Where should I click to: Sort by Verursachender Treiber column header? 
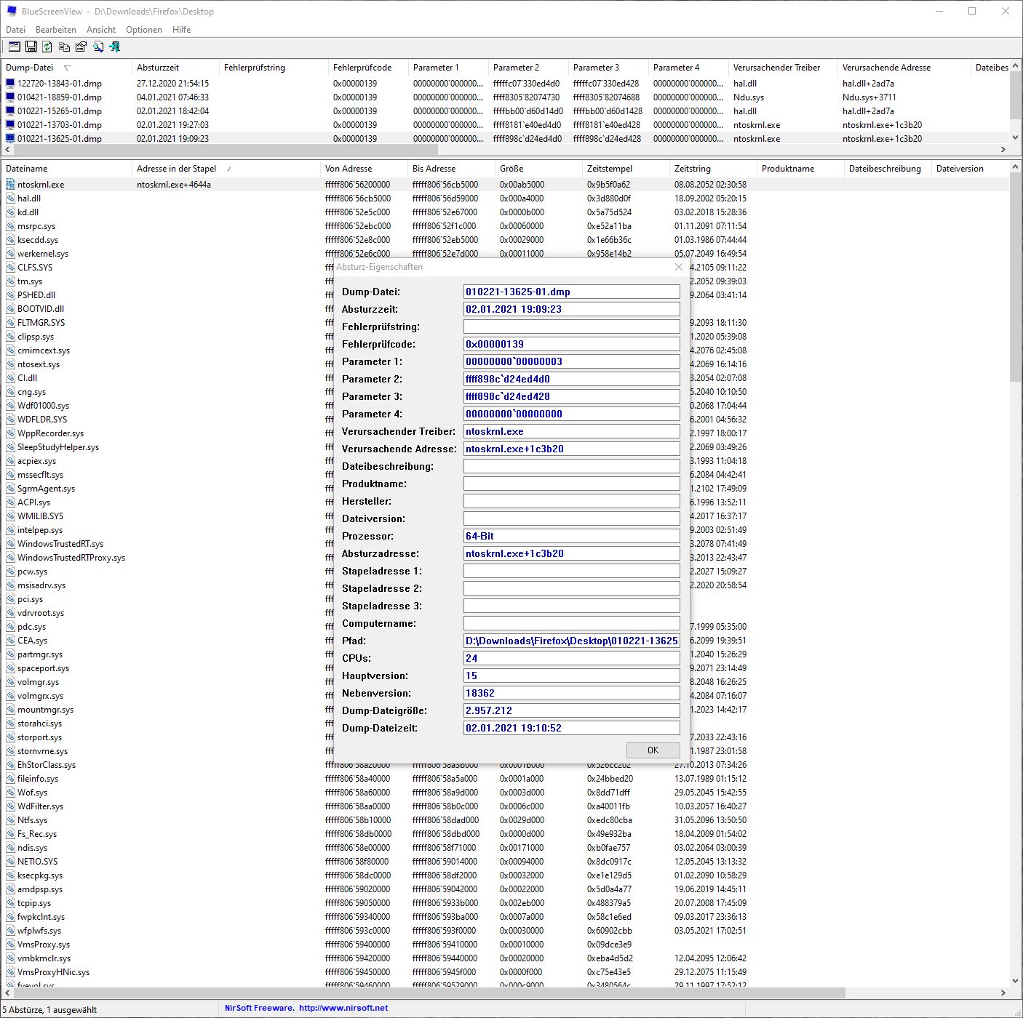click(x=783, y=67)
